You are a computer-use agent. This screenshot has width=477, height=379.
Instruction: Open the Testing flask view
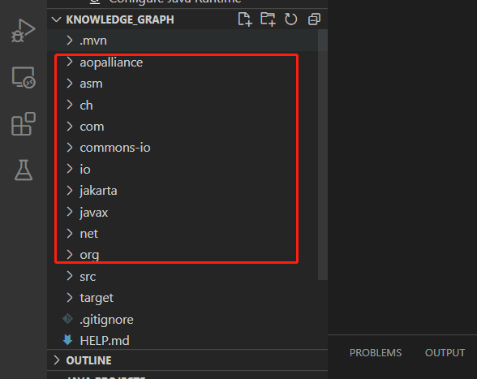point(24,170)
